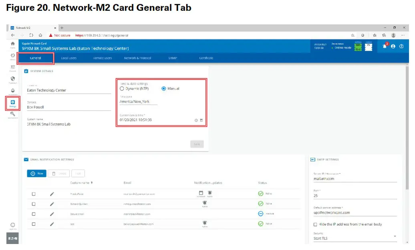The height and width of the screenshot is (250, 415).
Task: Edit the Richard Quinlan email entry
Action: [52, 204]
